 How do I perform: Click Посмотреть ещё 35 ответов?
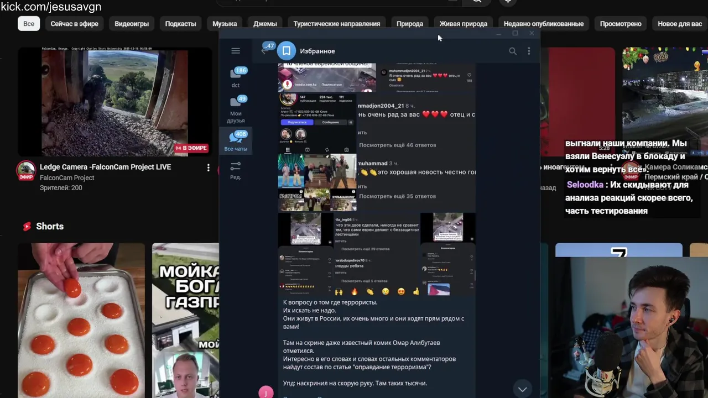(x=397, y=196)
